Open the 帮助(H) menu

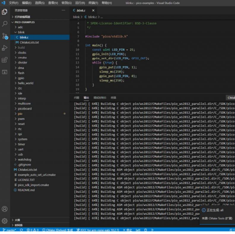[107, 3]
